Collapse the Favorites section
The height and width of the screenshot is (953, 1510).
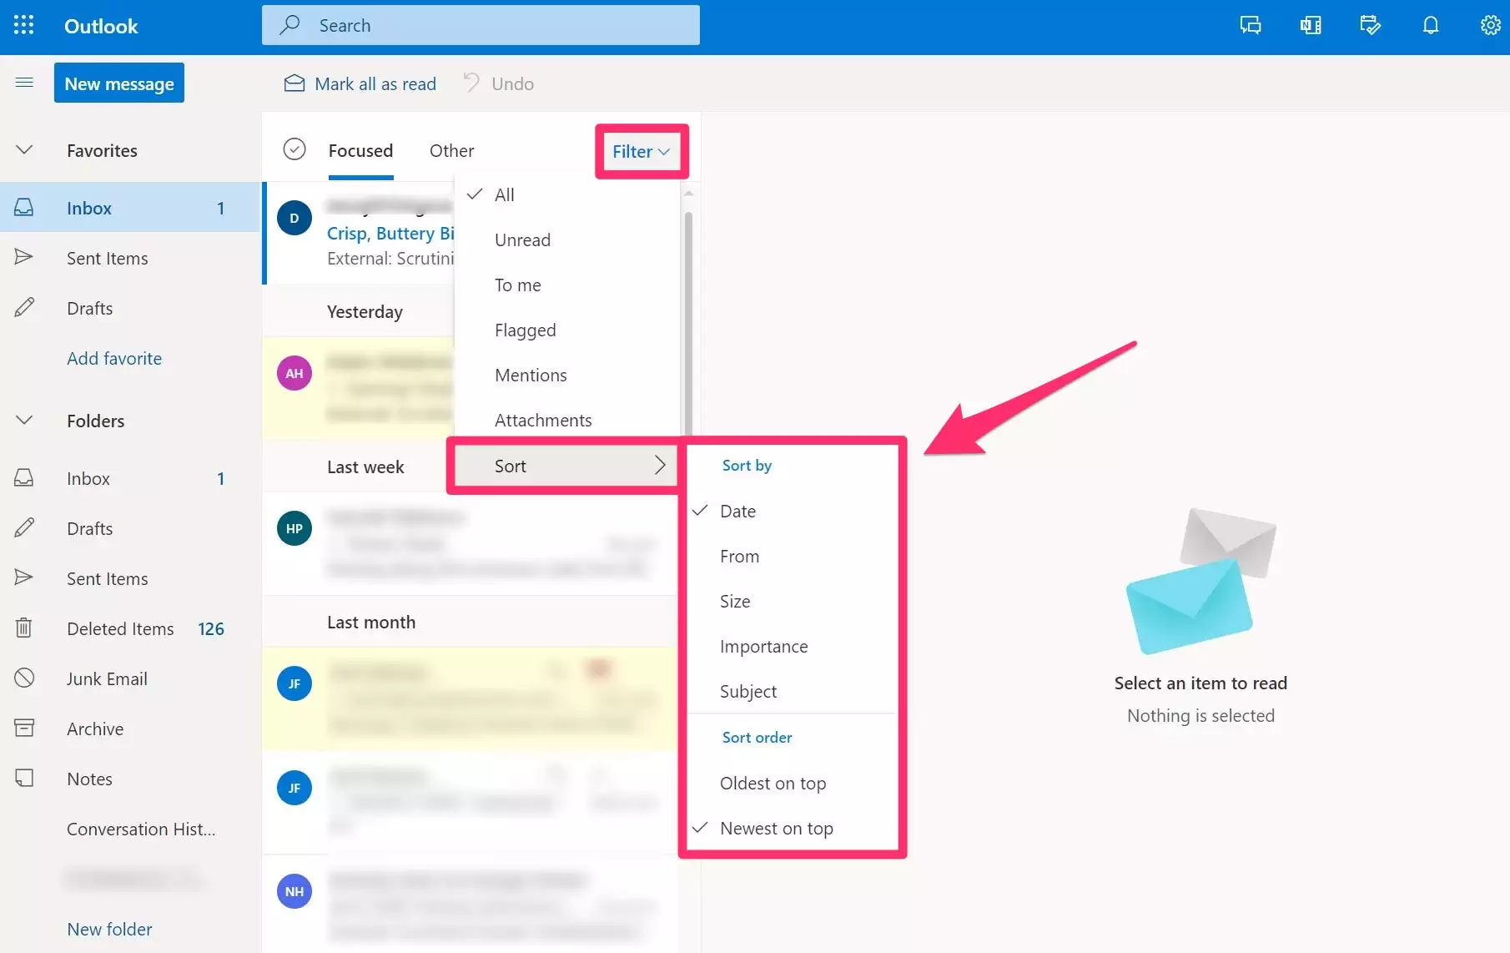(24, 150)
